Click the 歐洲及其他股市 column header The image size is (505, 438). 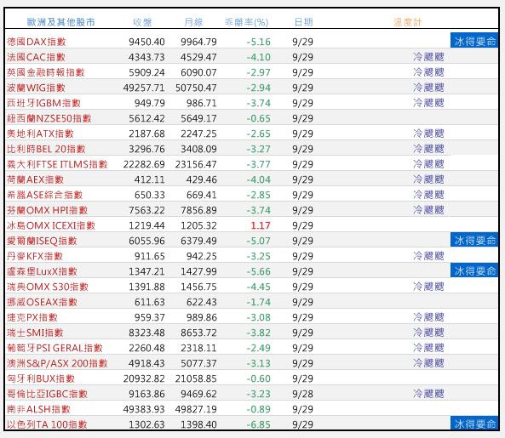pyautogui.click(x=60, y=22)
